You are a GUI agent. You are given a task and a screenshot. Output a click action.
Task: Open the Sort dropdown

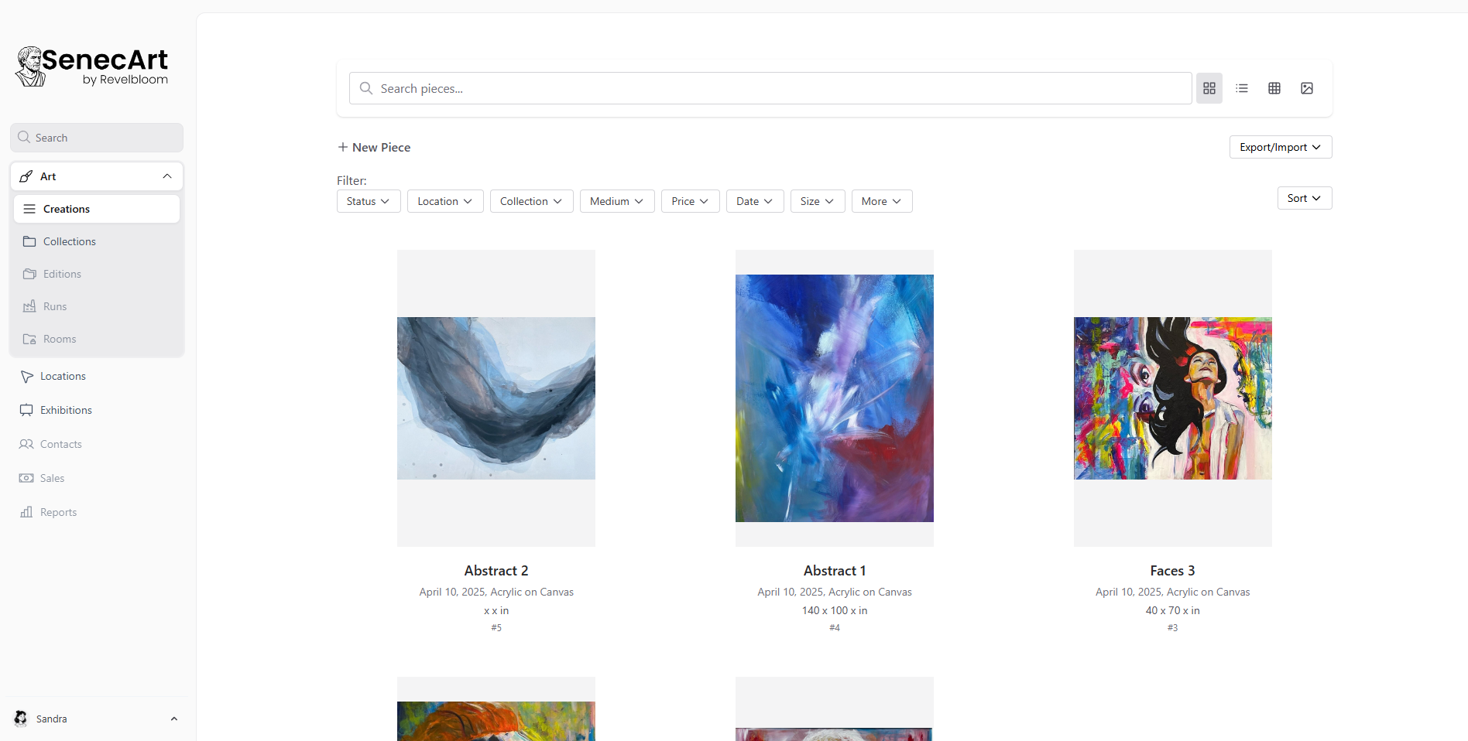tap(1304, 198)
